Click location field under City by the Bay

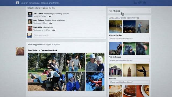click(x=130, y=39)
